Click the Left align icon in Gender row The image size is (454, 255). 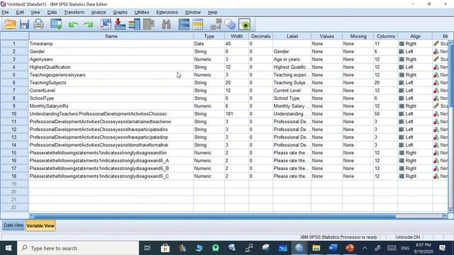[x=402, y=52]
